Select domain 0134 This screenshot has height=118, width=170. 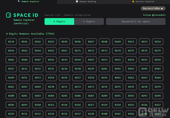pos(11,42)
